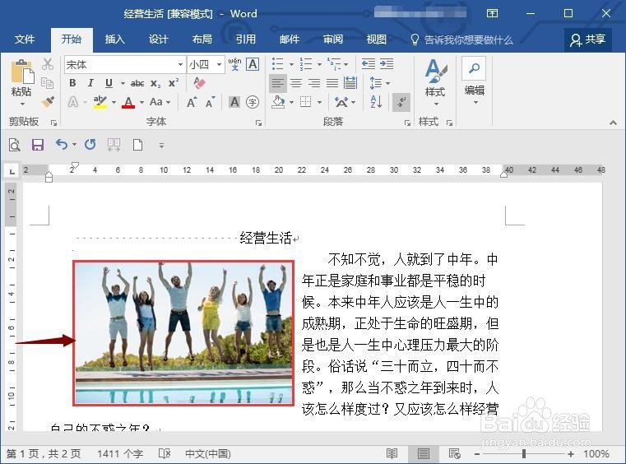This screenshot has width=626, height=464.
Task: Decrease paragraph indent
Action: pos(368,64)
